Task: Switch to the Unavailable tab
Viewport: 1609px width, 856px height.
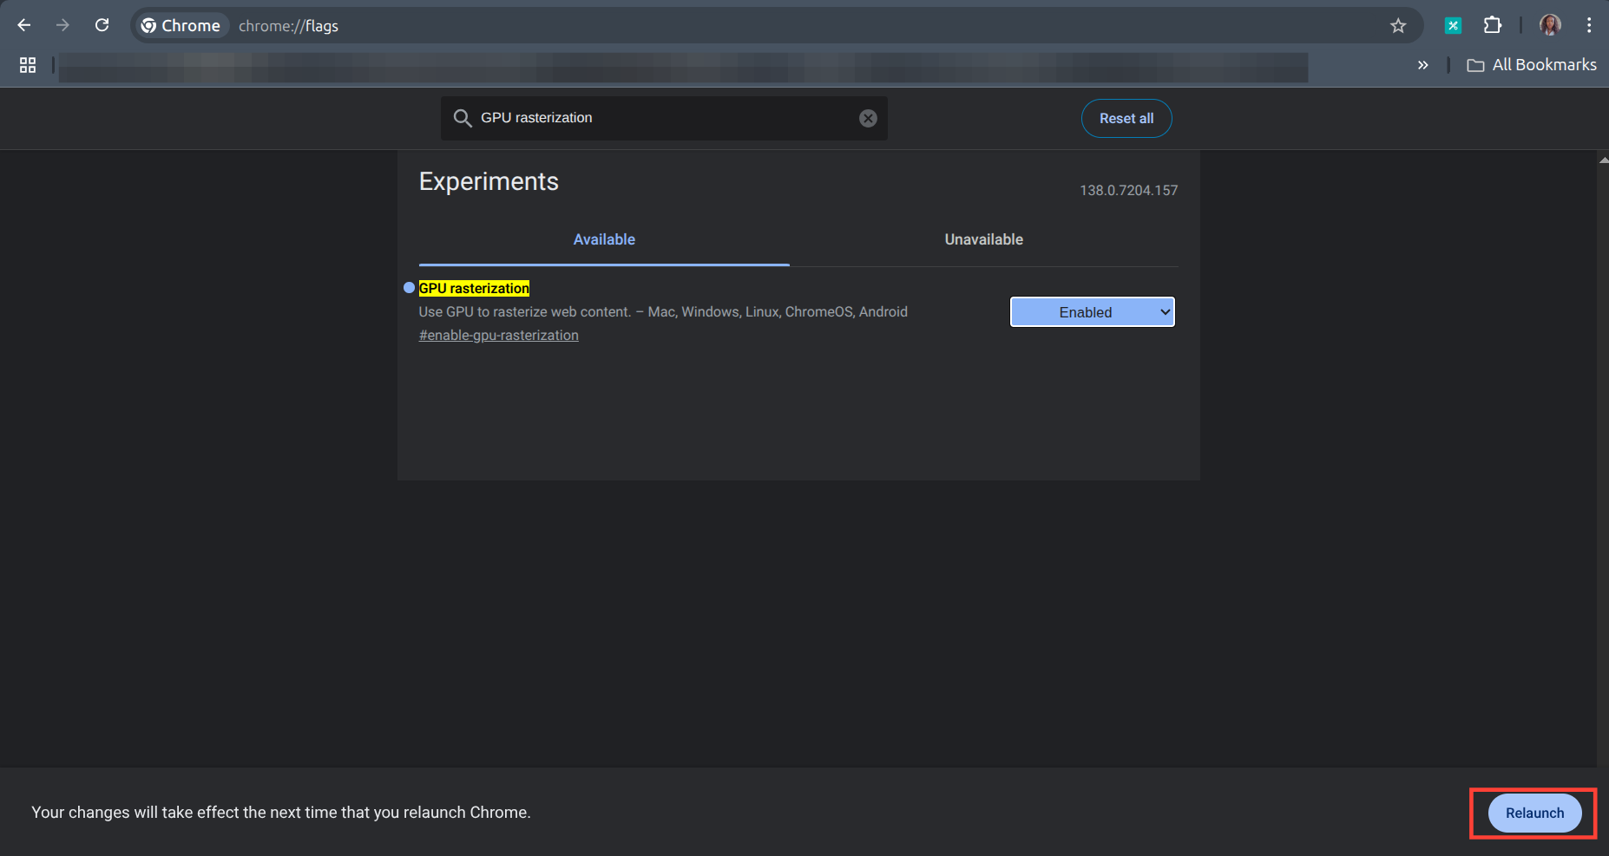Action: (x=983, y=239)
